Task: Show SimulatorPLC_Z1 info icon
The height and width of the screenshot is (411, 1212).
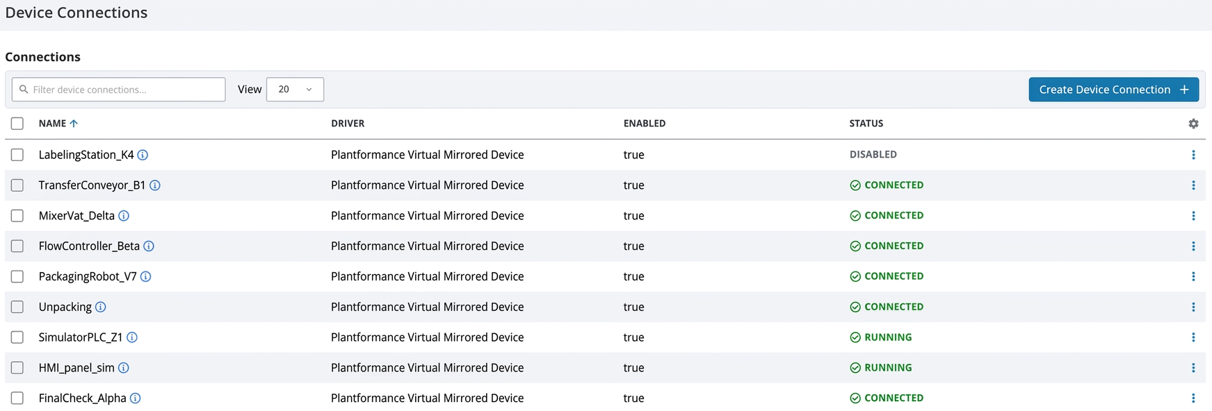Action: tap(132, 337)
